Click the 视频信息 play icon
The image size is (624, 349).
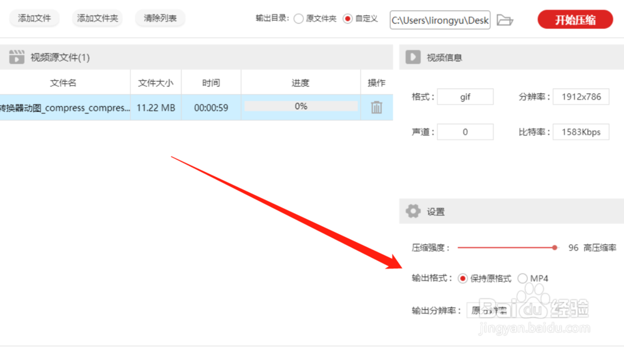coord(413,57)
